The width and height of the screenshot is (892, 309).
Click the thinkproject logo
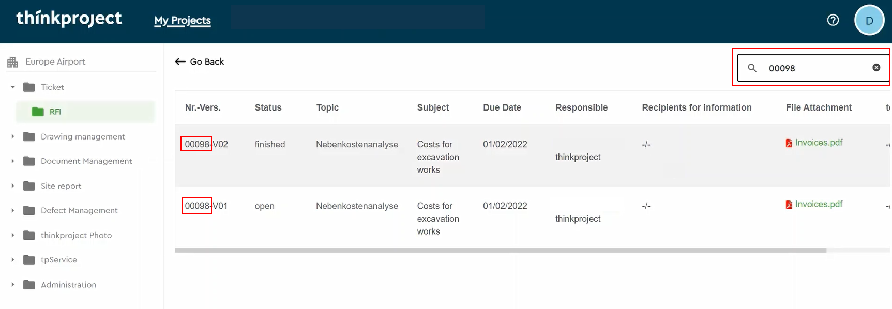pyautogui.click(x=69, y=19)
